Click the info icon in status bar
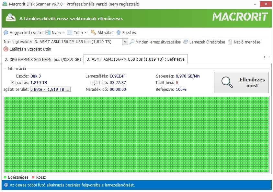This screenshot has width=273, height=192. pyautogui.click(x=6, y=185)
